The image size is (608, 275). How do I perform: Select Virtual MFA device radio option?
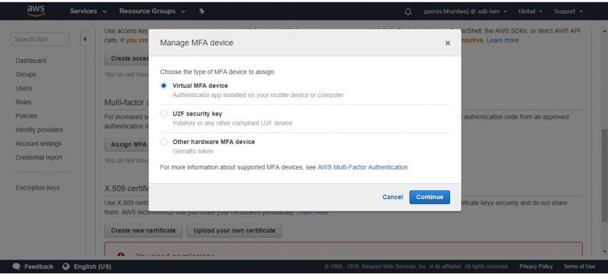click(164, 85)
